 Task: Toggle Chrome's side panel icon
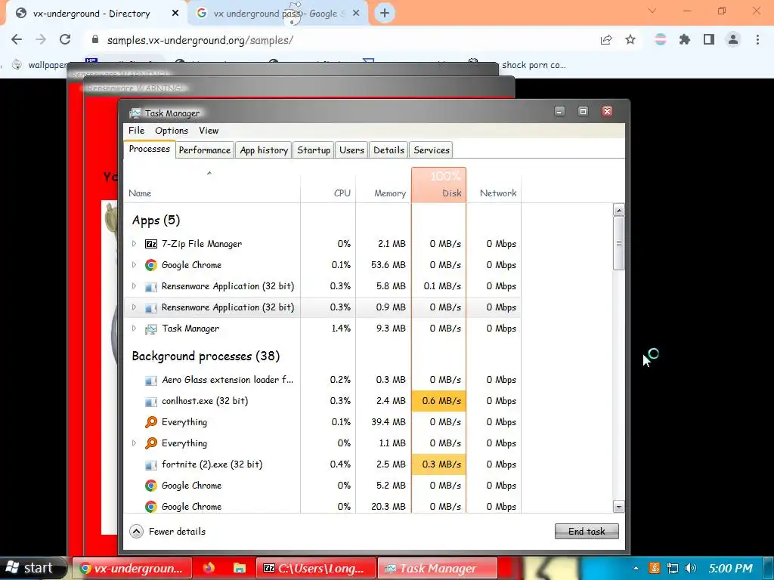[709, 39]
